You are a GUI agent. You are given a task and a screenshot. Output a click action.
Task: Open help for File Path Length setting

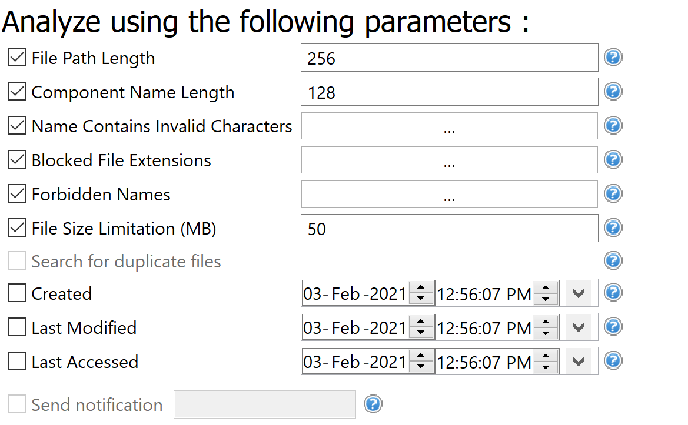613,58
